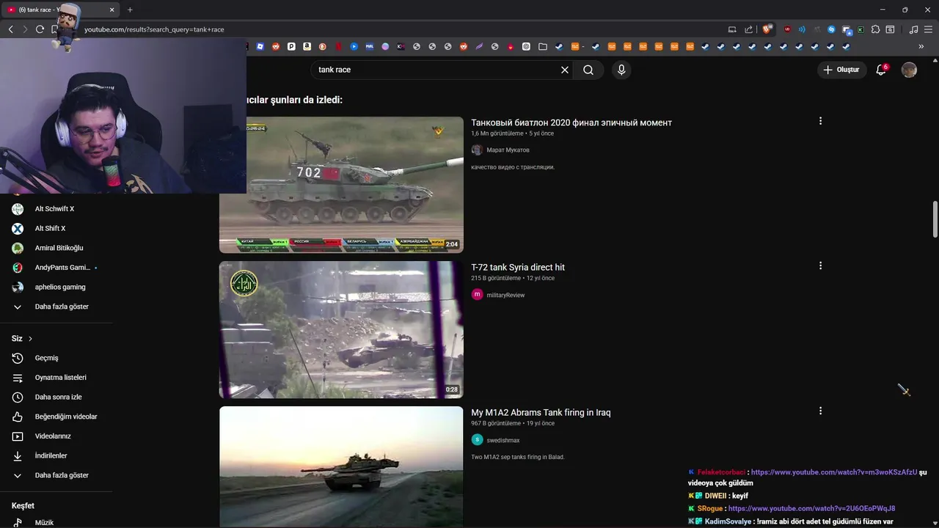939x528 pixels.
Task: Open a new browser tab
Action: point(130,10)
